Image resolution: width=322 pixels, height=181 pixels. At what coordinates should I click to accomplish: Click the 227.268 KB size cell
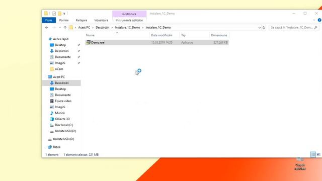pos(220,42)
